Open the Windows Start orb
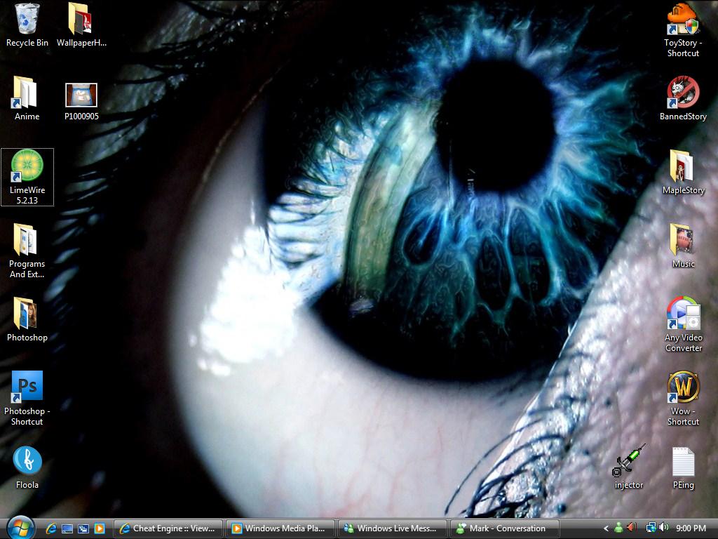Image resolution: width=718 pixels, height=539 pixels. 20,528
